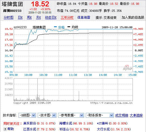
Task: Switch to the 月K chart tab
Action: click(38, 17)
